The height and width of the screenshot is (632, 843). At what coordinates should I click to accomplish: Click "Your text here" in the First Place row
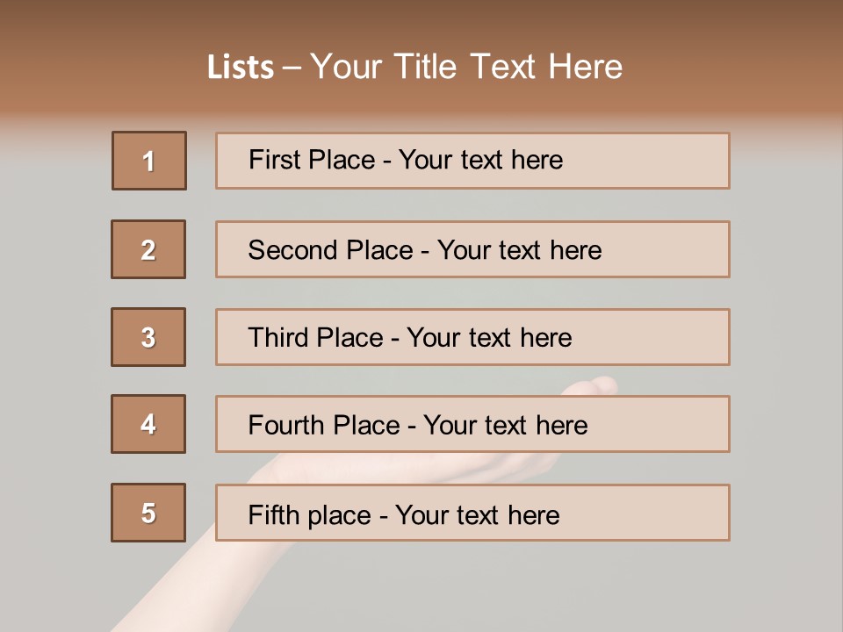click(480, 160)
